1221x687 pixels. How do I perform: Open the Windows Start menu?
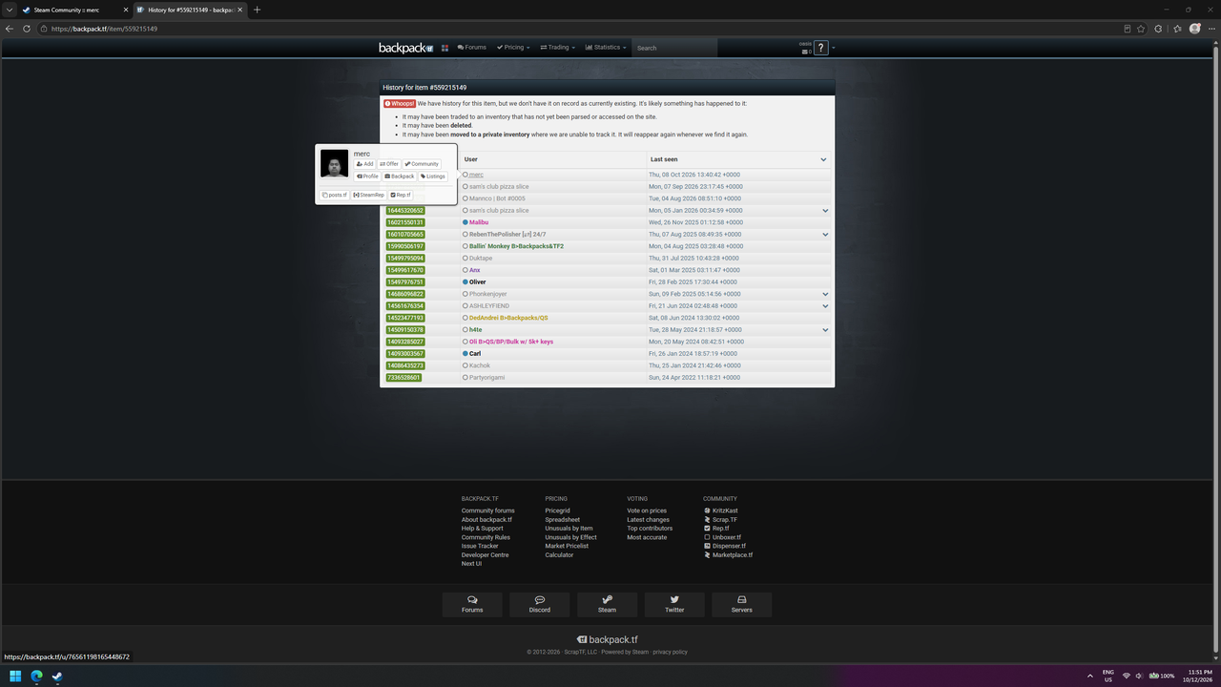[x=15, y=677]
